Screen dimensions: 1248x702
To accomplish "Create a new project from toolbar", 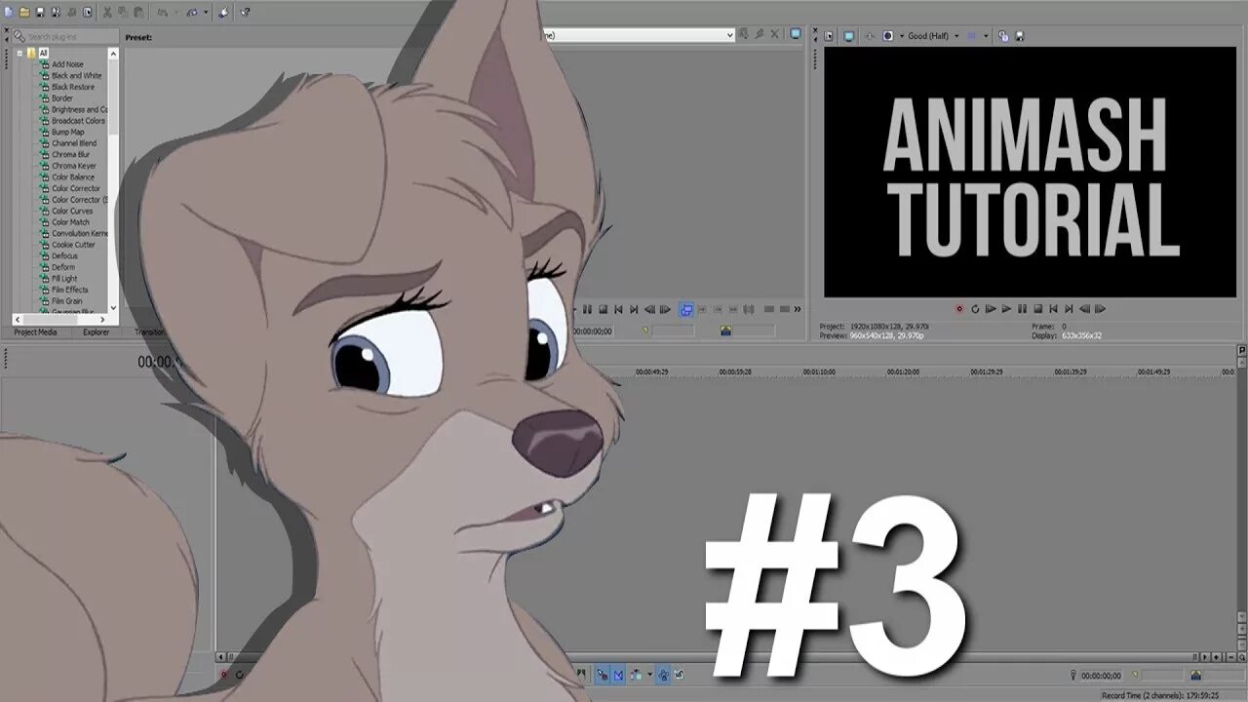I will pyautogui.click(x=9, y=12).
